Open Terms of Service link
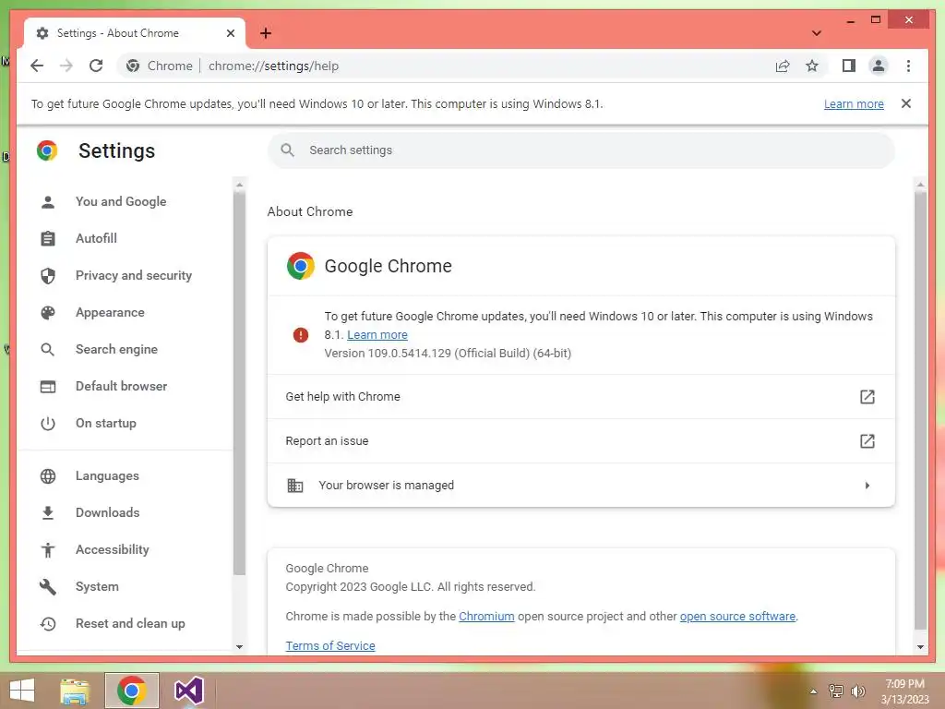Screen dimensions: 945x709 [x=330, y=645]
